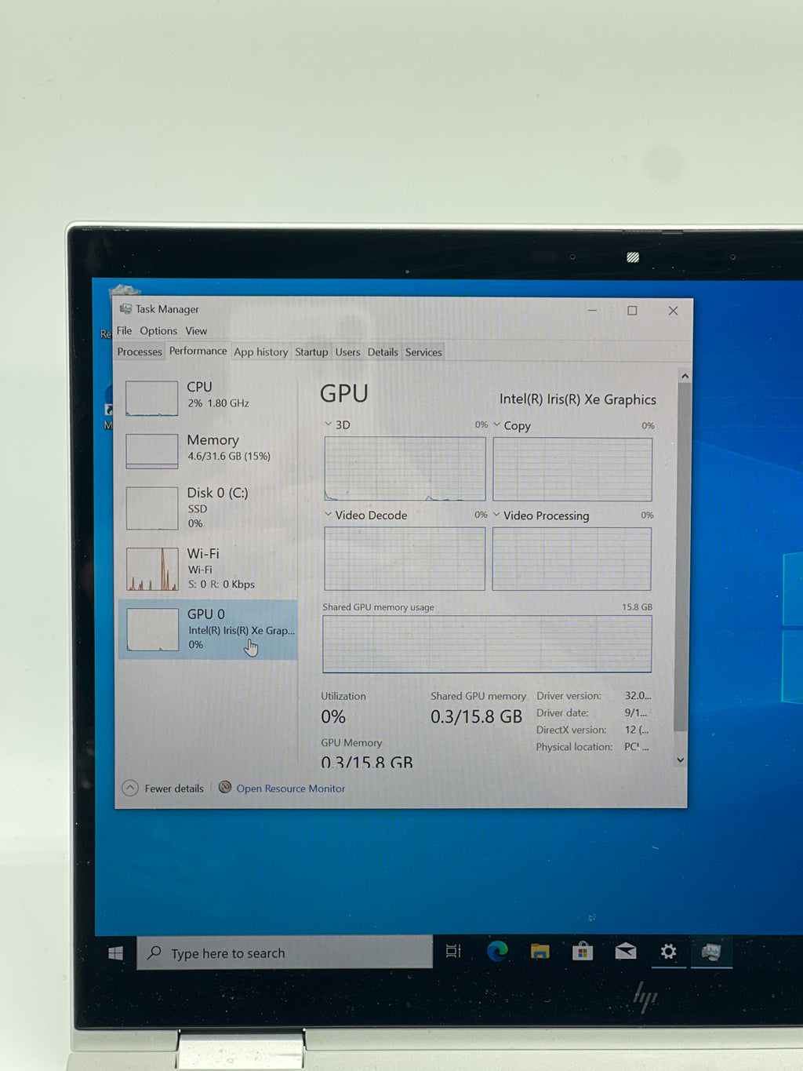Viewport: 803px width, 1071px height.
Task: Click the 3D engine graph
Action: pos(405,469)
